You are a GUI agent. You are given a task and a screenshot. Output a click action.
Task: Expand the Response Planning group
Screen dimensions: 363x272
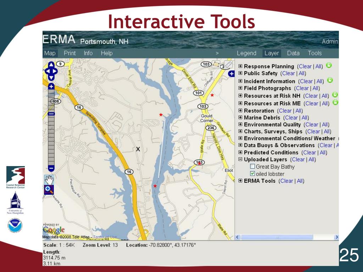(240, 66)
